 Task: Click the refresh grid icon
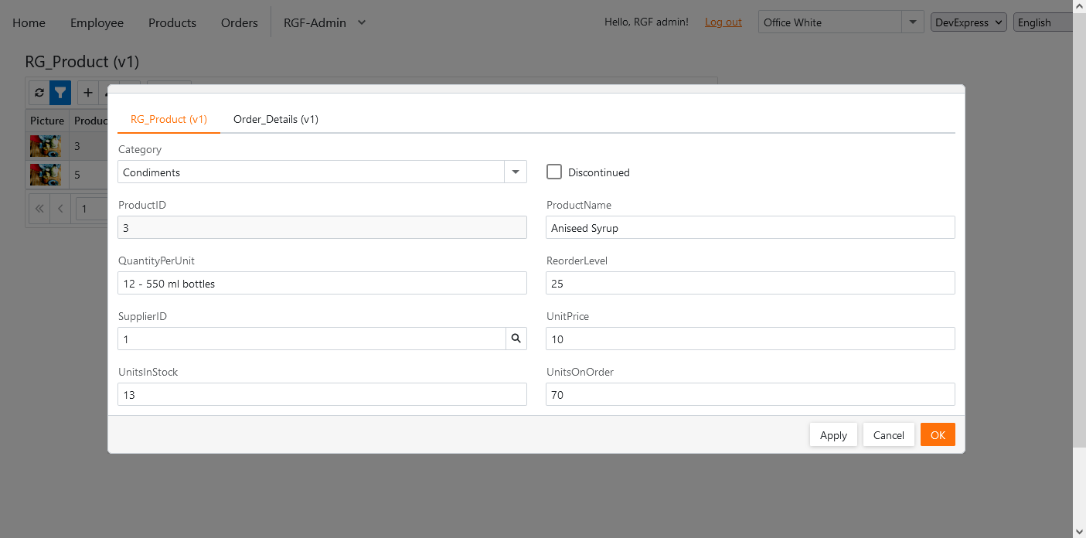[39, 93]
